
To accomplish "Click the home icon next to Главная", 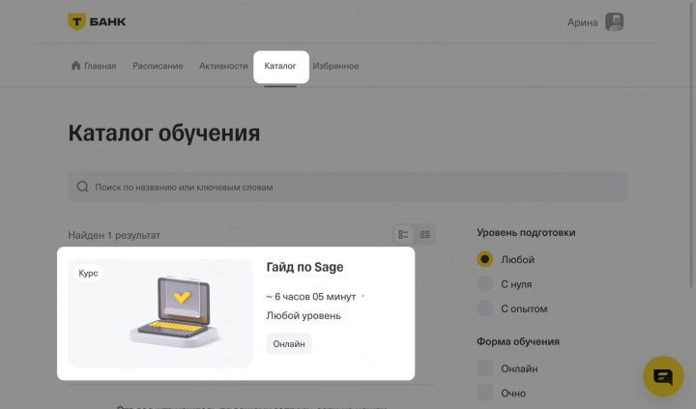I will coord(76,66).
